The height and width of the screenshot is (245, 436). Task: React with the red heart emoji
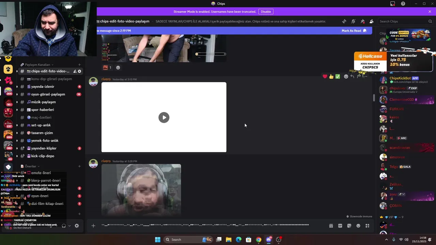pyautogui.click(x=325, y=77)
